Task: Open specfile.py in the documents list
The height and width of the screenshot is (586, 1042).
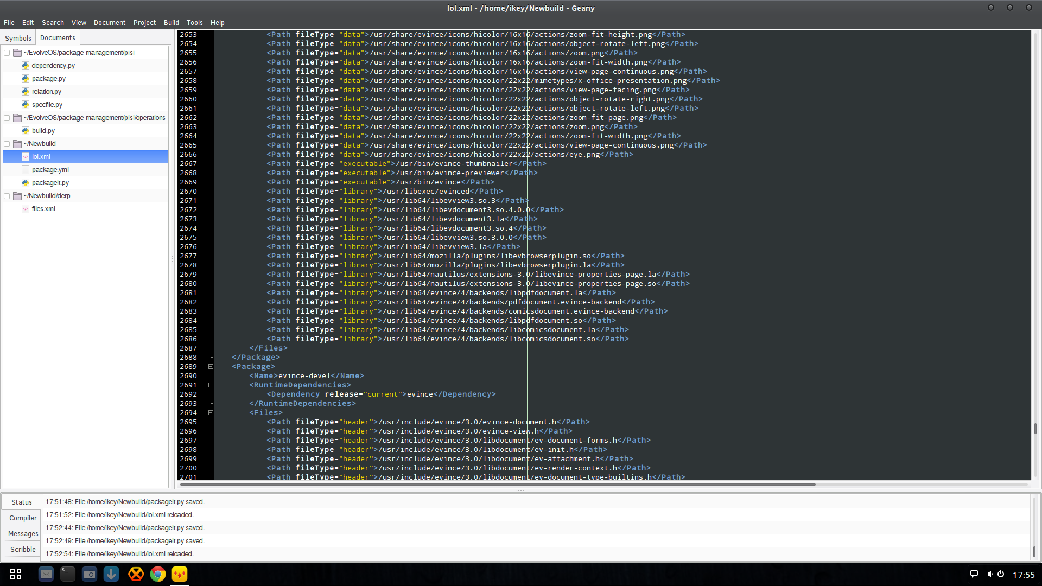Action: click(47, 105)
